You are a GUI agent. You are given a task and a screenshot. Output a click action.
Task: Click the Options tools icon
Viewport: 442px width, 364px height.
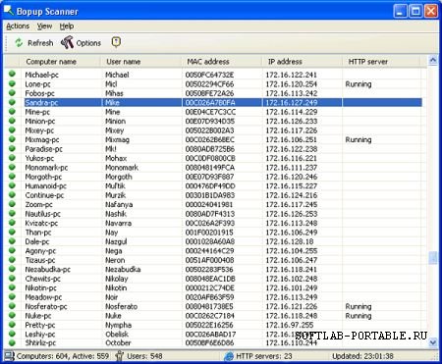(x=68, y=42)
